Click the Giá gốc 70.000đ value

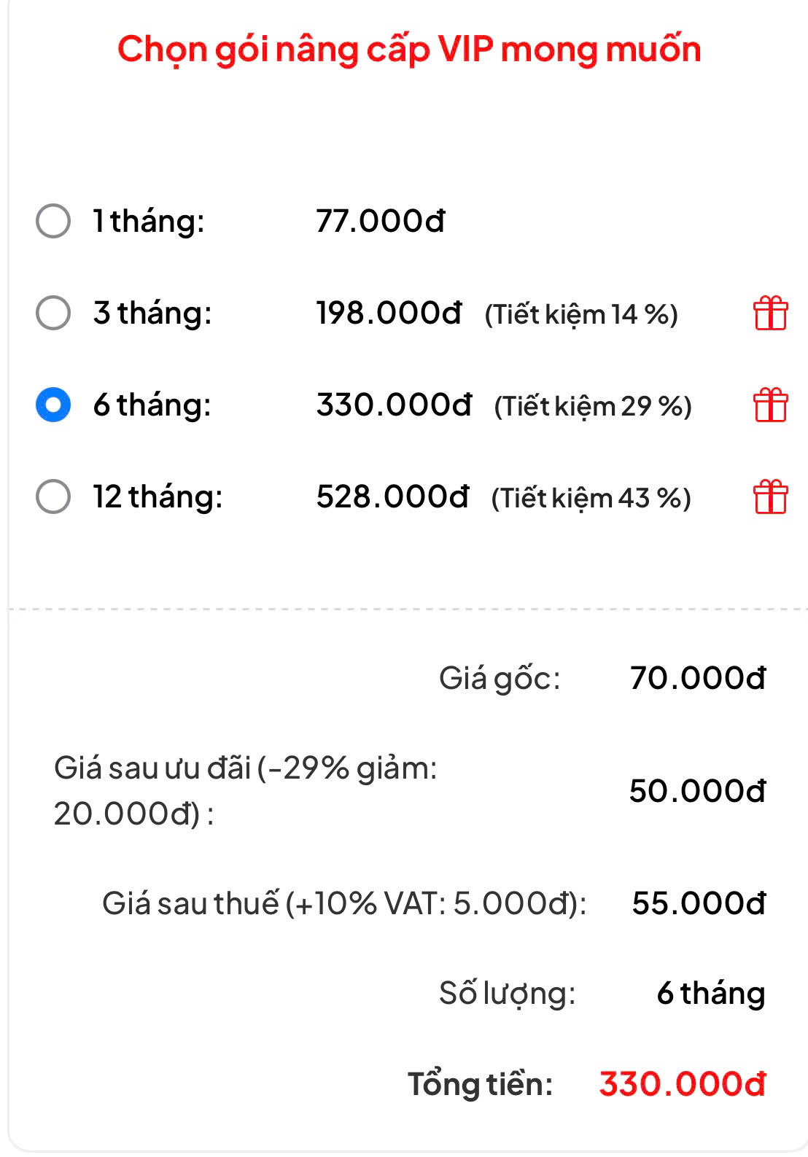pyautogui.click(x=698, y=678)
